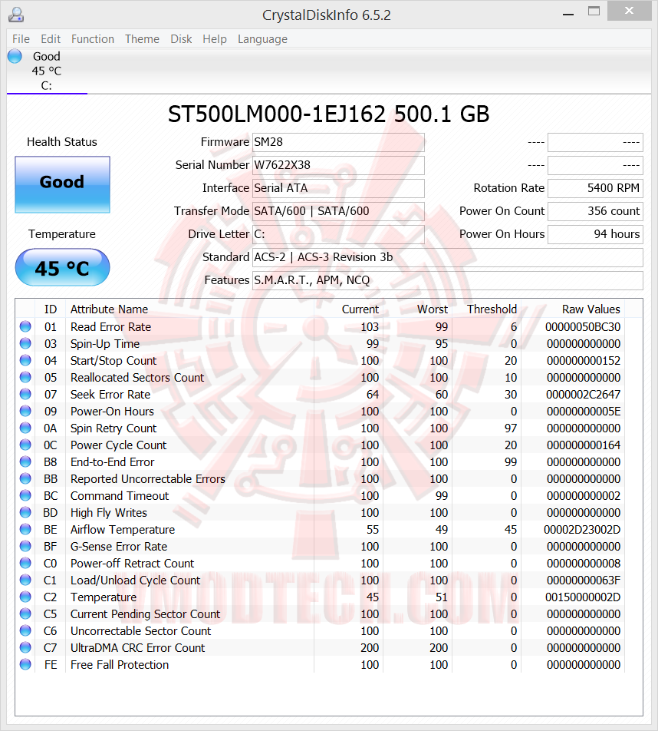658x731 pixels.
Task: Open the Disk menu
Action: 181,39
